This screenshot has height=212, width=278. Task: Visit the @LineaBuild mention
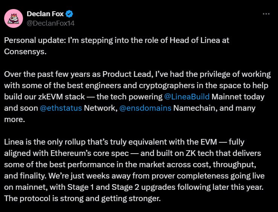(x=187, y=97)
